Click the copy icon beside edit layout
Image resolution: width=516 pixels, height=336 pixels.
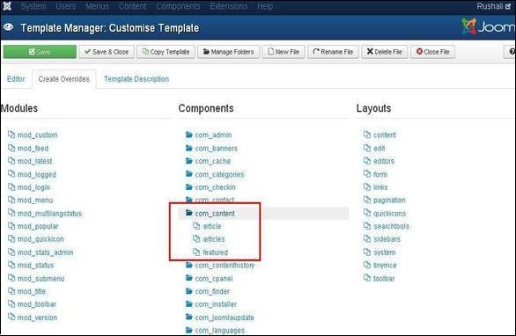click(367, 148)
